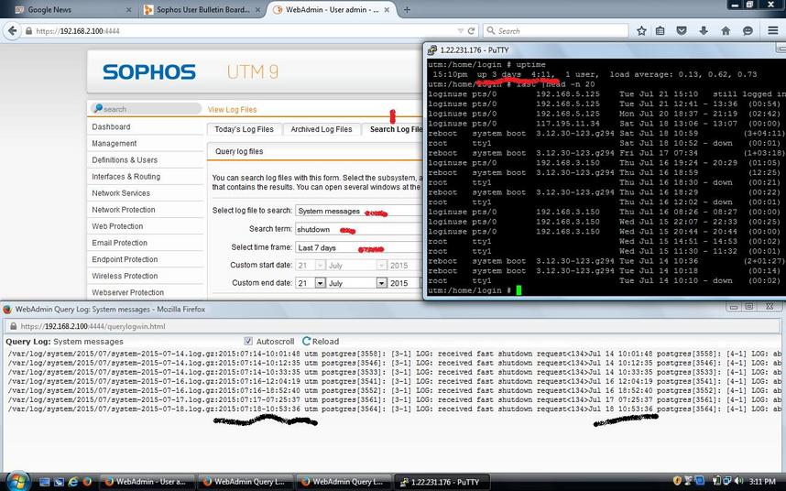Open the Firefox hamburger menu
The width and height of the screenshot is (786, 491).
point(773,31)
